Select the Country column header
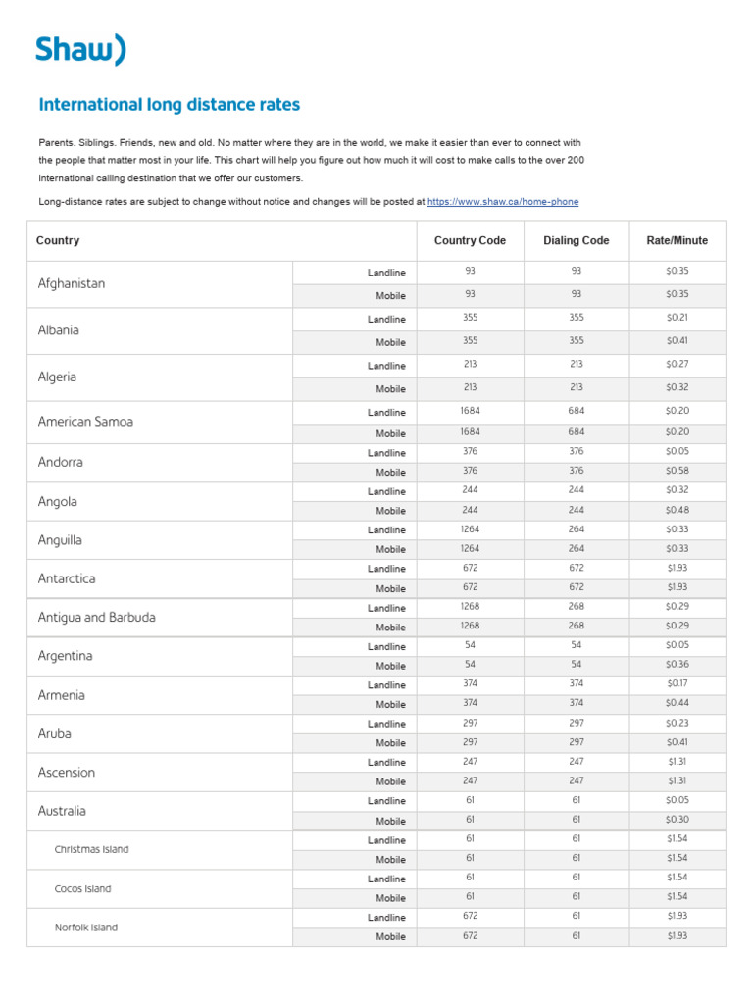Viewport: 753px width, 1004px height. click(58, 241)
